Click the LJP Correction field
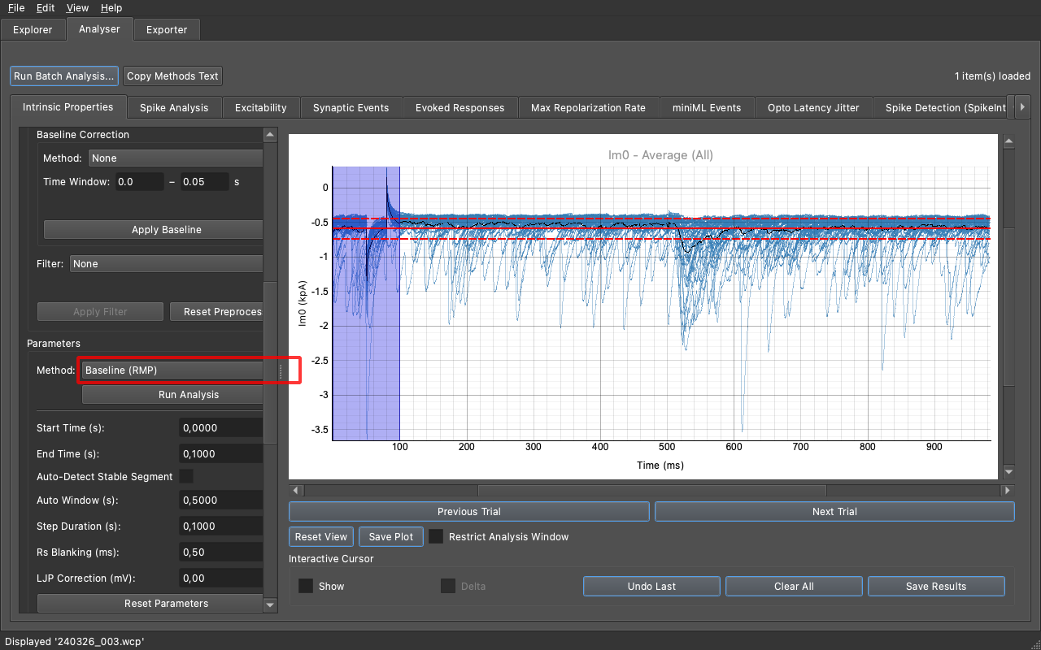The height and width of the screenshot is (650, 1041). point(220,578)
